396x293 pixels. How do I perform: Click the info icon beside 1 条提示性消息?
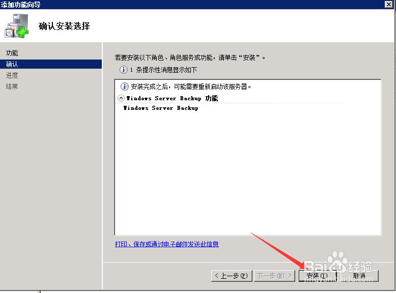coord(124,70)
